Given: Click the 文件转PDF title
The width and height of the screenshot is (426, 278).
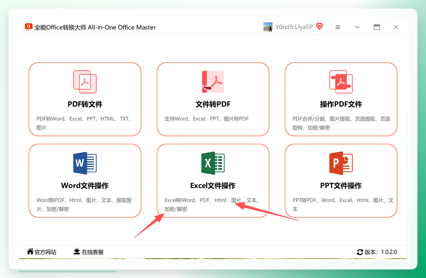Looking at the screenshot, I should click(x=213, y=104).
